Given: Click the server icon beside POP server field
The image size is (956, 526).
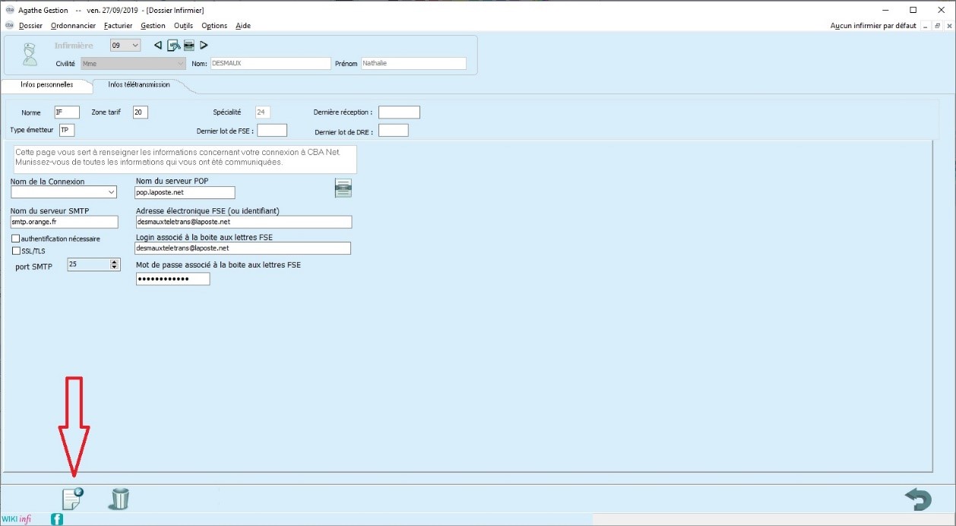Looking at the screenshot, I should 343,188.
